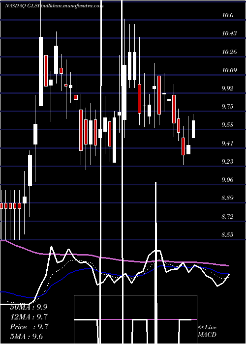This screenshot has height=344, width=246.
Task: Click the Price : 9.7 readout
Action: [29, 327]
